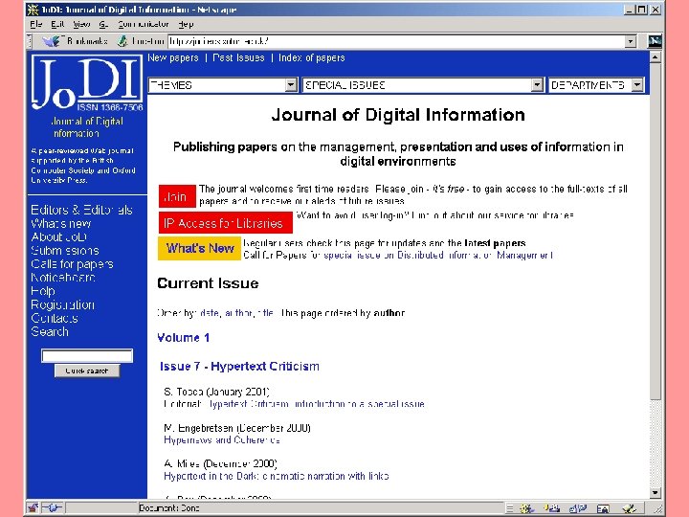Click the page proxy Location icon
689x517 pixels.
pos(122,41)
